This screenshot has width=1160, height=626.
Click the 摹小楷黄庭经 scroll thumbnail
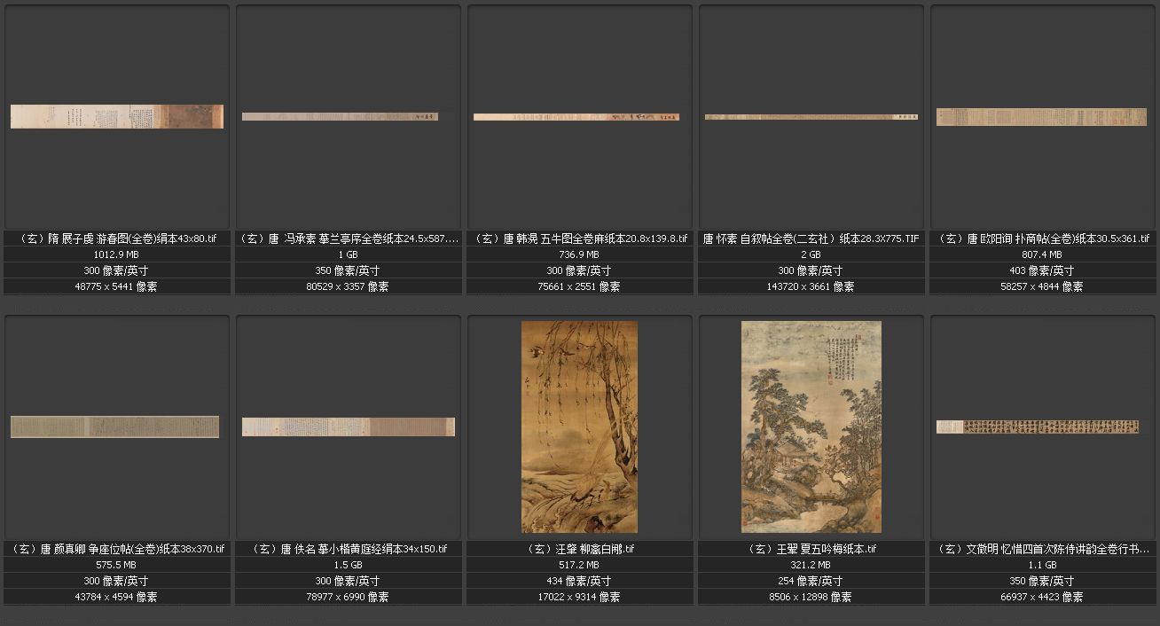pos(349,426)
